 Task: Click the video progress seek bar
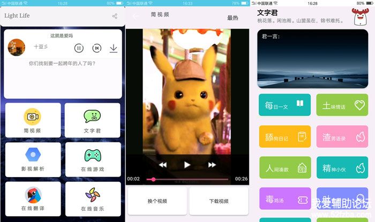(x=187, y=179)
